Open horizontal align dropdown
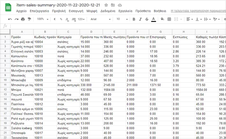The height and width of the screenshot is (139, 226). pos(190,19)
